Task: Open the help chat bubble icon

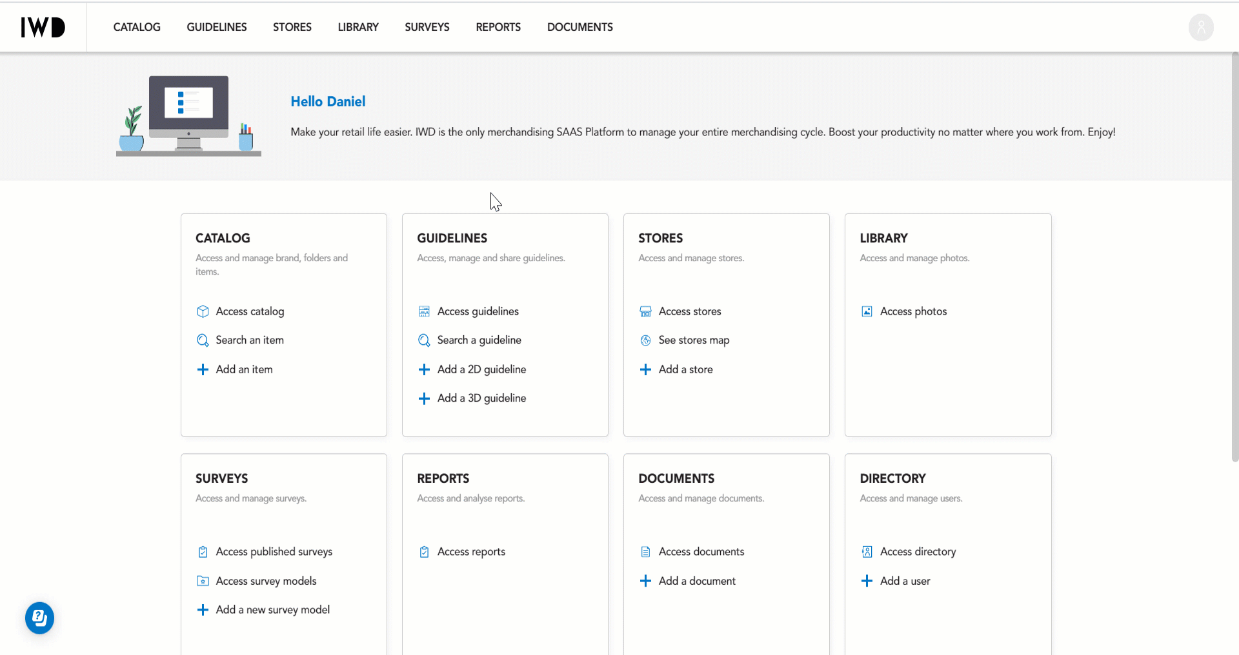Action: (39, 618)
